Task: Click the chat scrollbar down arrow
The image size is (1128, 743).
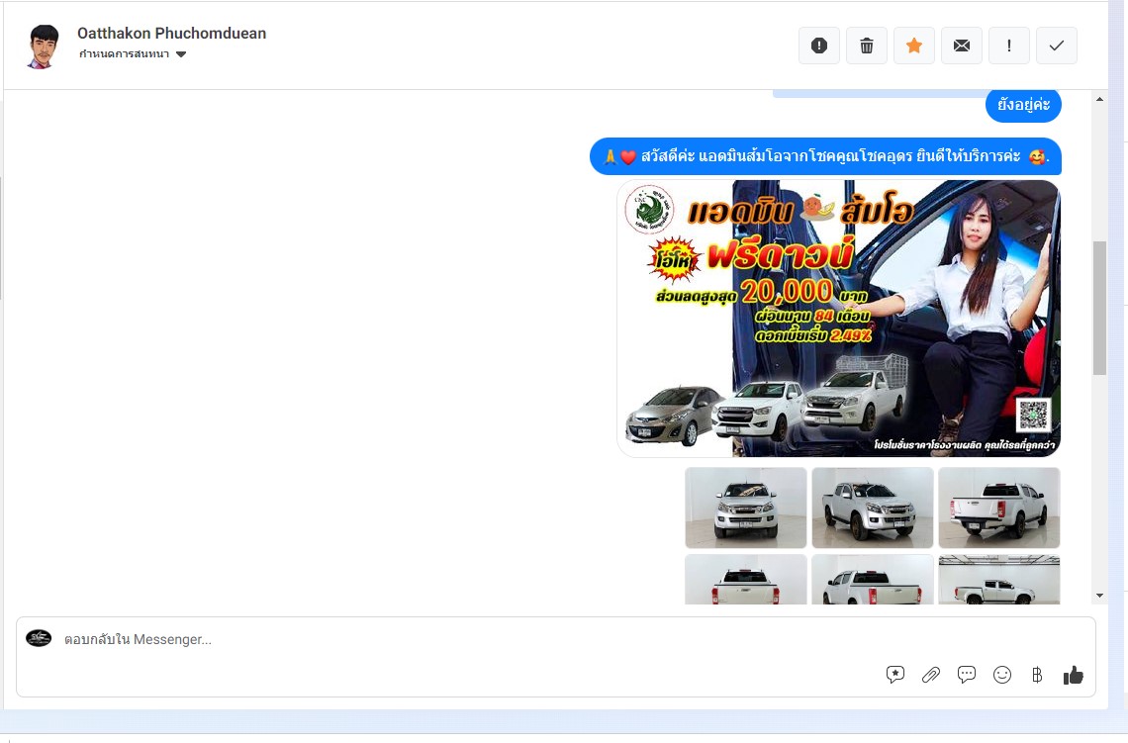Action: point(1099,596)
